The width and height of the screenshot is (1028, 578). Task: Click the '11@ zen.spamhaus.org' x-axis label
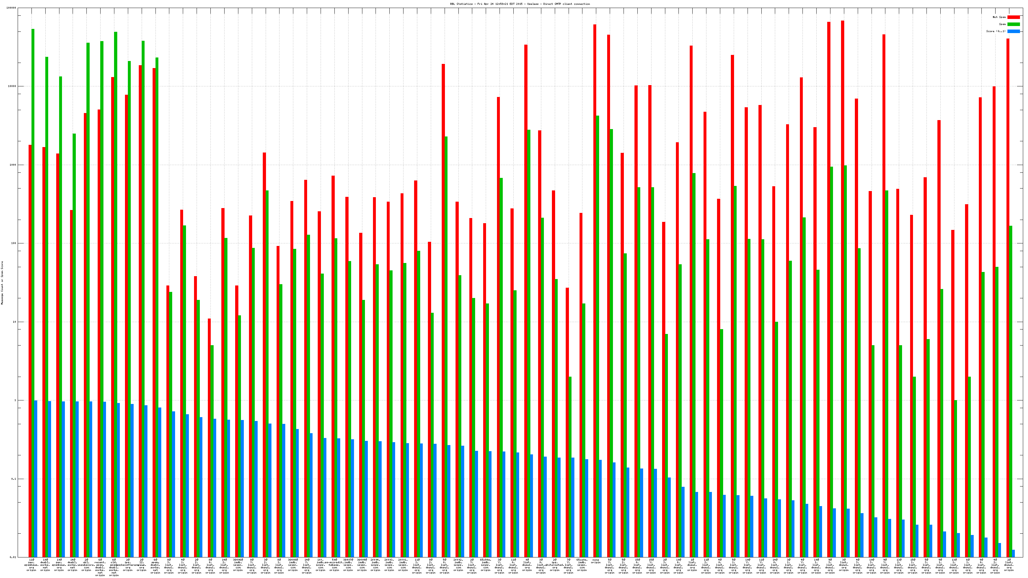31,565
